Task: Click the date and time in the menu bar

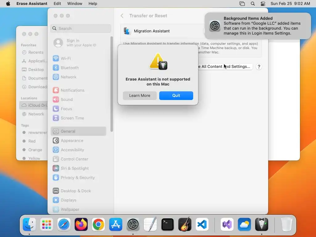Action: [x=290, y=4]
